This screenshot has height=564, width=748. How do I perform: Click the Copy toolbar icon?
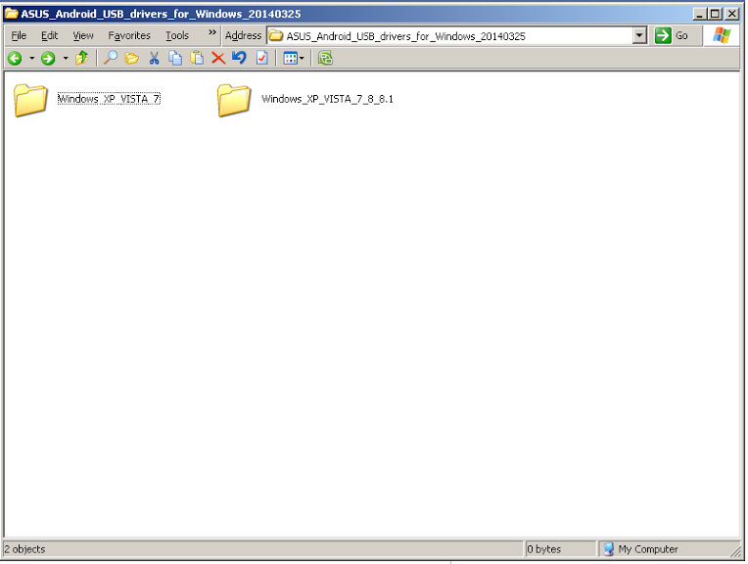point(175,58)
